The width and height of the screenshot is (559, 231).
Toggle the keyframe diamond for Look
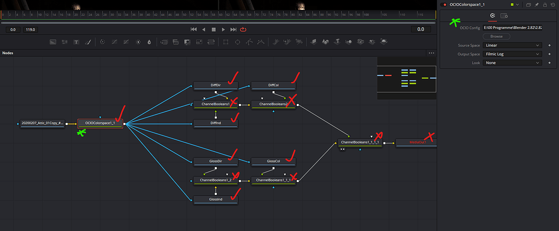point(549,63)
